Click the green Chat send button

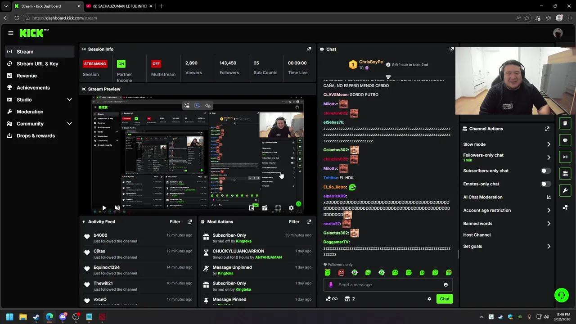click(445, 299)
